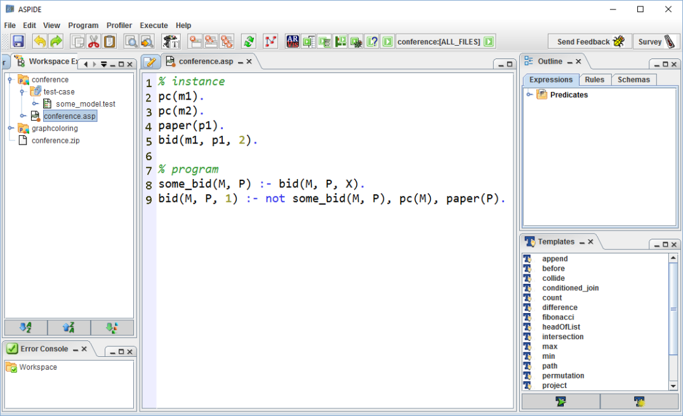
Task: Click the text formatting icon with T
Action: click(x=171, y=41)
